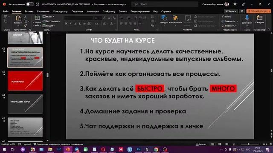Switch to the Рисование tab
The width and height of the screenshot is (273, 153).
tap(43, 11)
